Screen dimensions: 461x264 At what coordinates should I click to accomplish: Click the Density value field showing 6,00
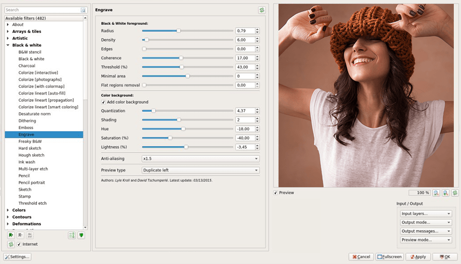245,40
